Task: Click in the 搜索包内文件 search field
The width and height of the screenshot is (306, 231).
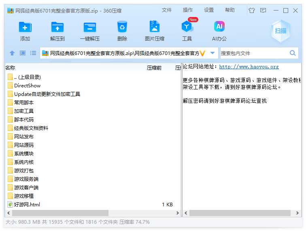Action: point(254,53)
